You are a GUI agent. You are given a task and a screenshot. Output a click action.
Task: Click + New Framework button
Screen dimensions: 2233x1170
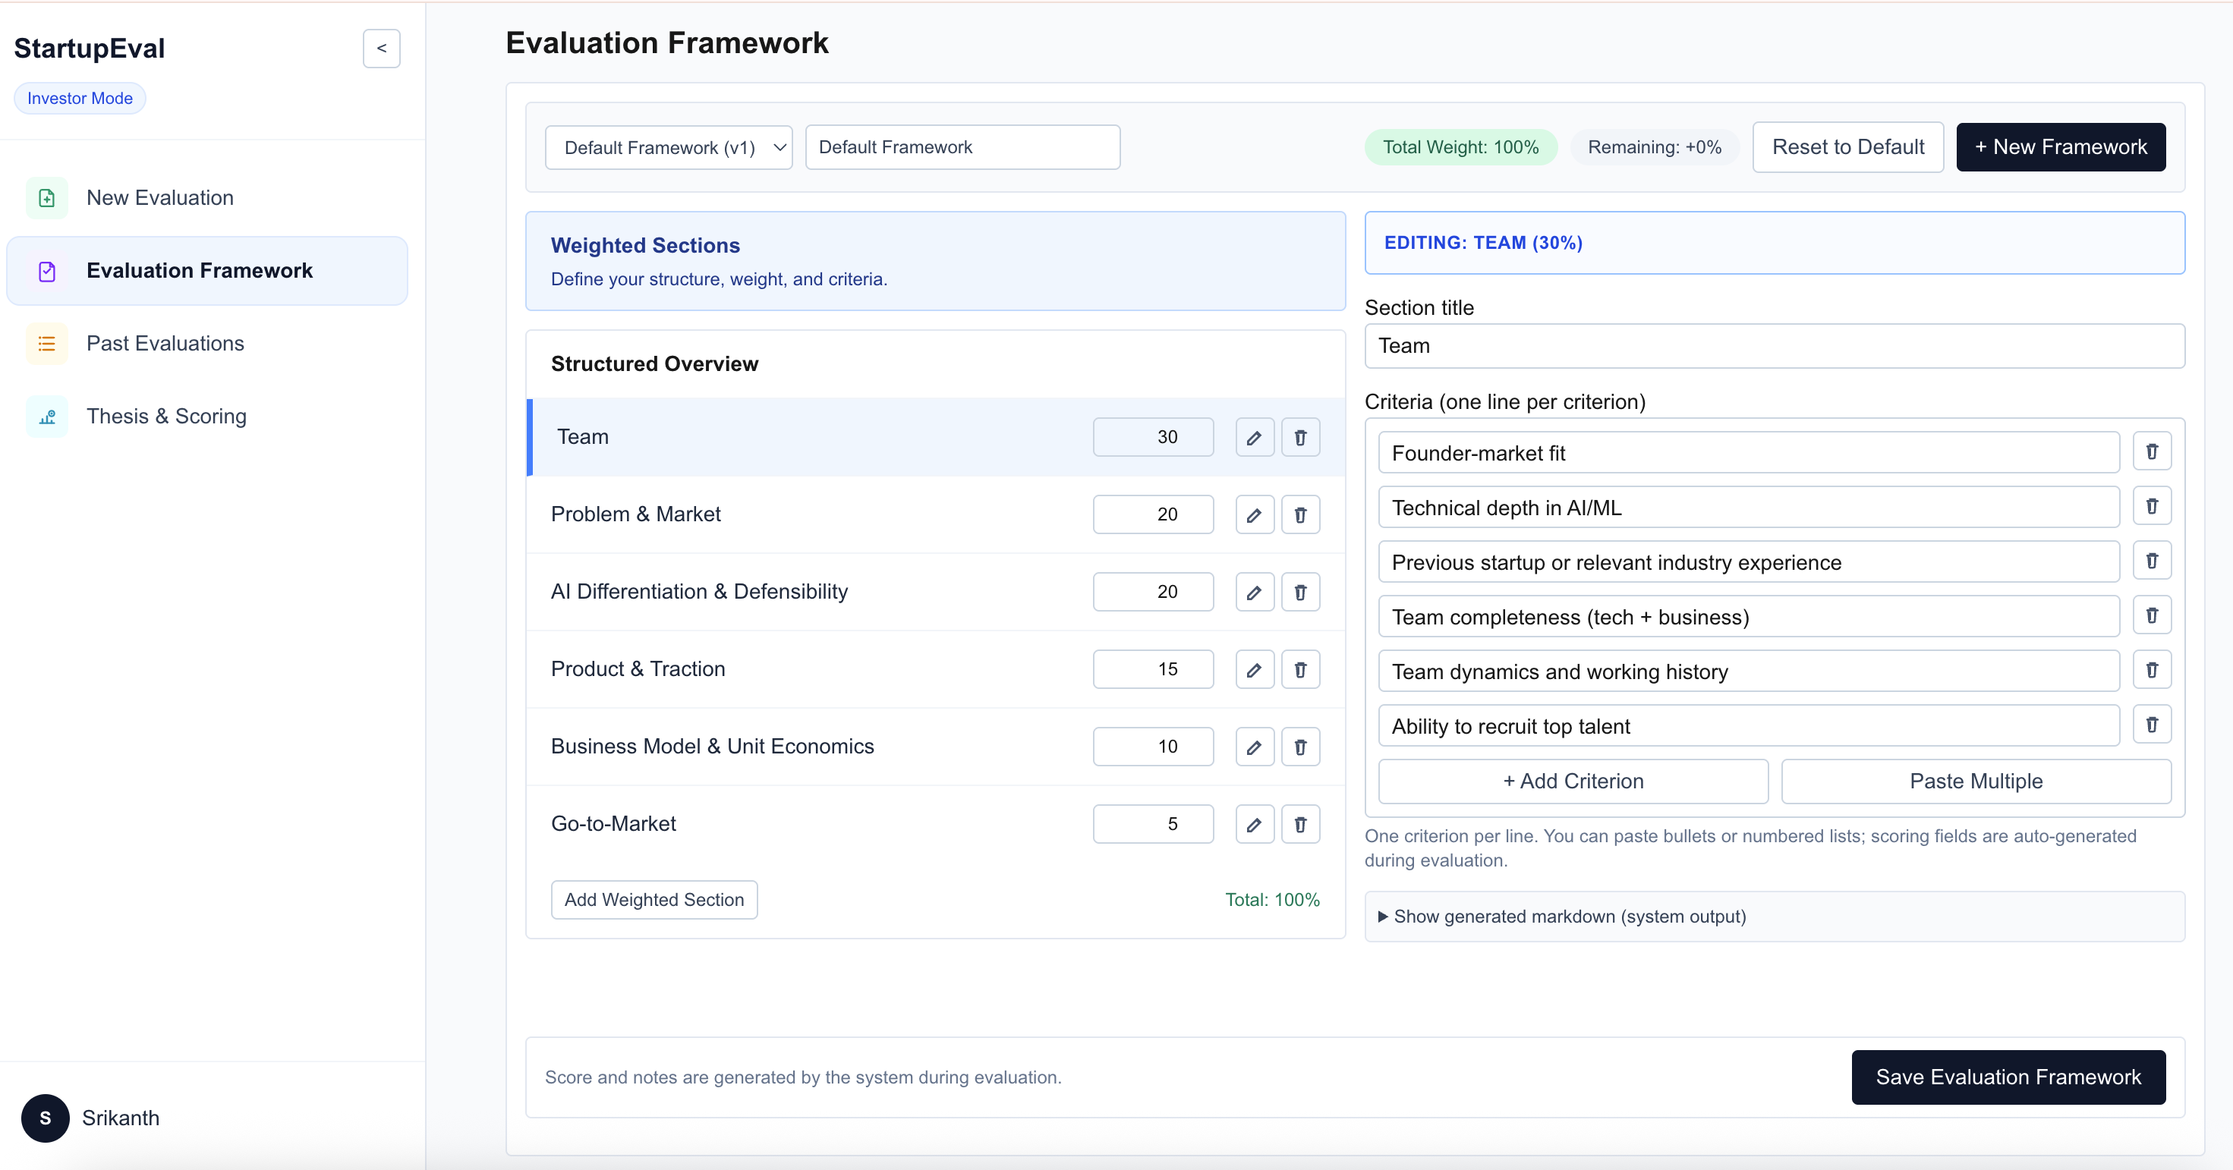pyautogui.click(x=2060, y=147)
